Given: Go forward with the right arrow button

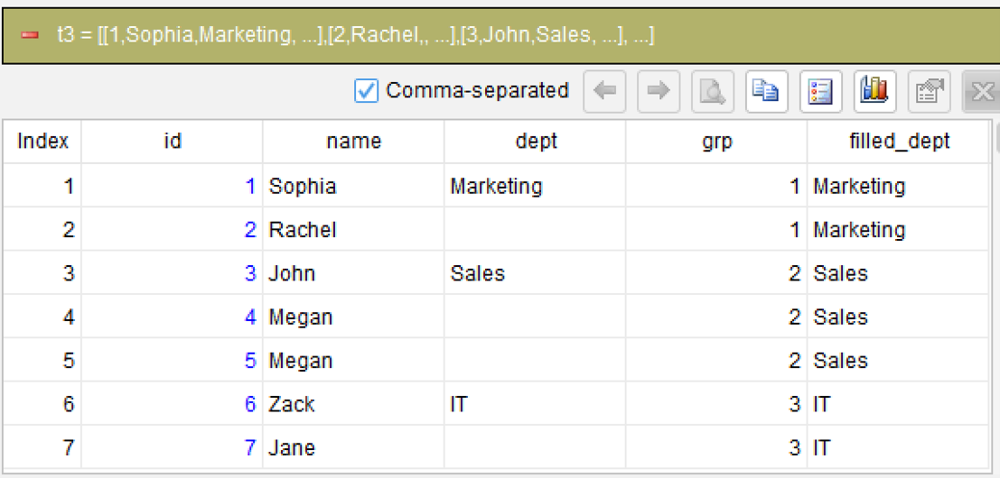Looking at the screenshot, I should point(659,91).
